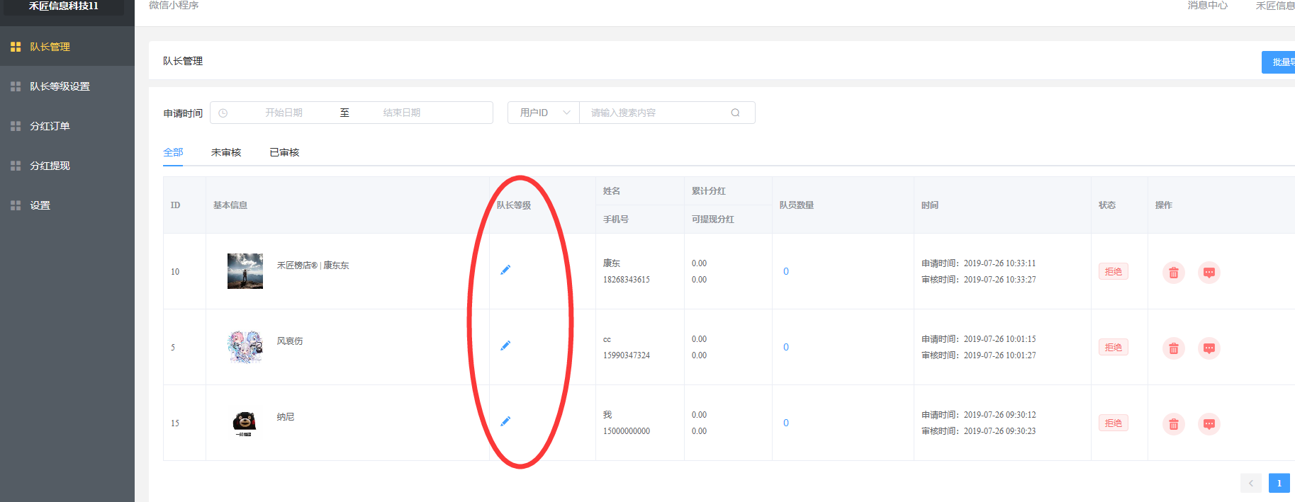Click team member count for 风哀伤

[785, 347]
